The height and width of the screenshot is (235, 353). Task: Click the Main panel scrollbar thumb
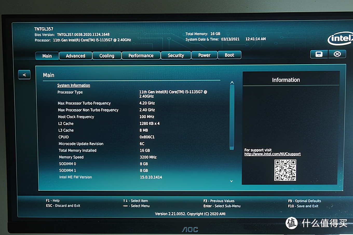[232, 117]
